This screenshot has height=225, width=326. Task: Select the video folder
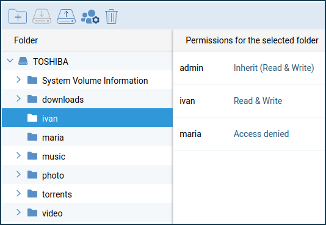(x=87, y=213)
